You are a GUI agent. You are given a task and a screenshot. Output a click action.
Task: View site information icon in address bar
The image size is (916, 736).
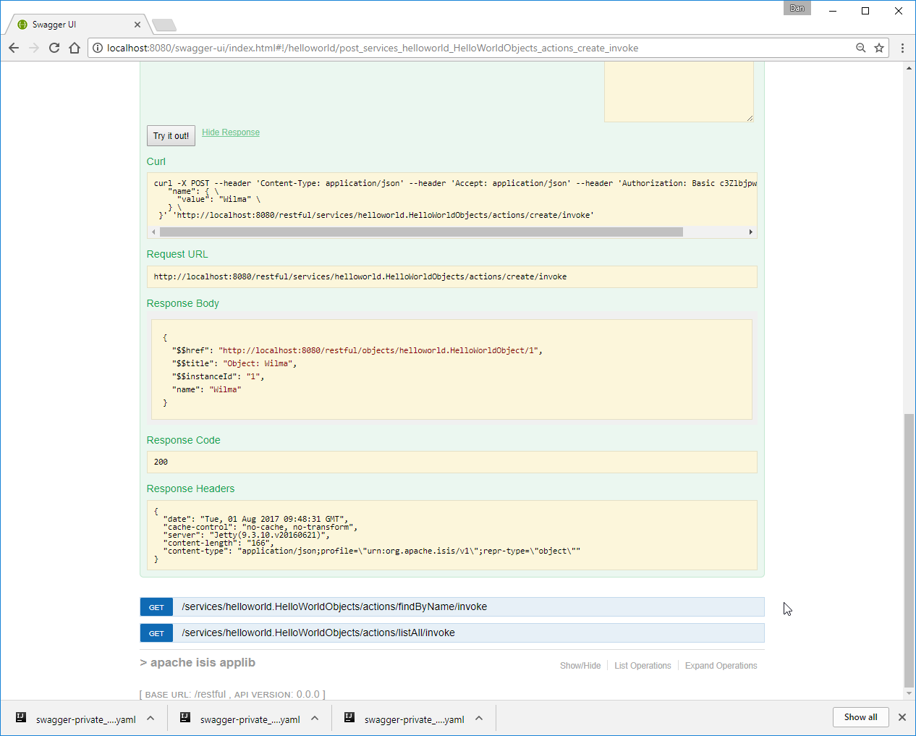point(98,48)
